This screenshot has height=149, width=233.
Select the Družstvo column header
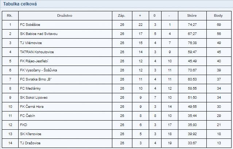tap(65, 16)
